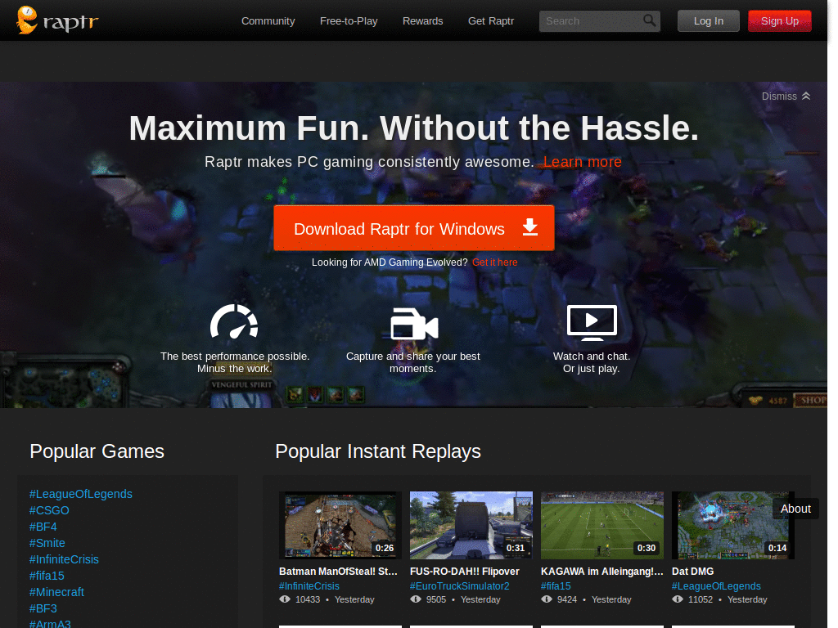The image size is (838, 628).
Task: Open the #BF4 game link
Action: click(x=43, y=527)
